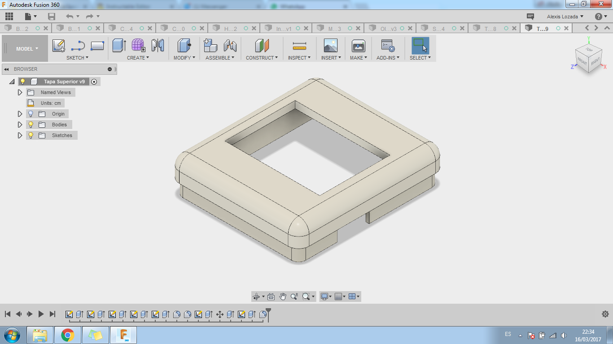Viewport: 613px width, 344px height.
Task: Collapse the Tapa Superior v9 root node
Action: click(12, 82)
